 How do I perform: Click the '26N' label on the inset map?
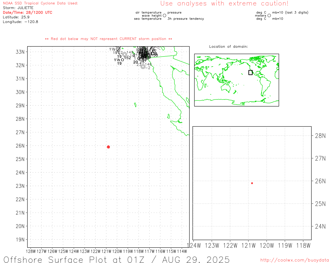tap(320, 181)
